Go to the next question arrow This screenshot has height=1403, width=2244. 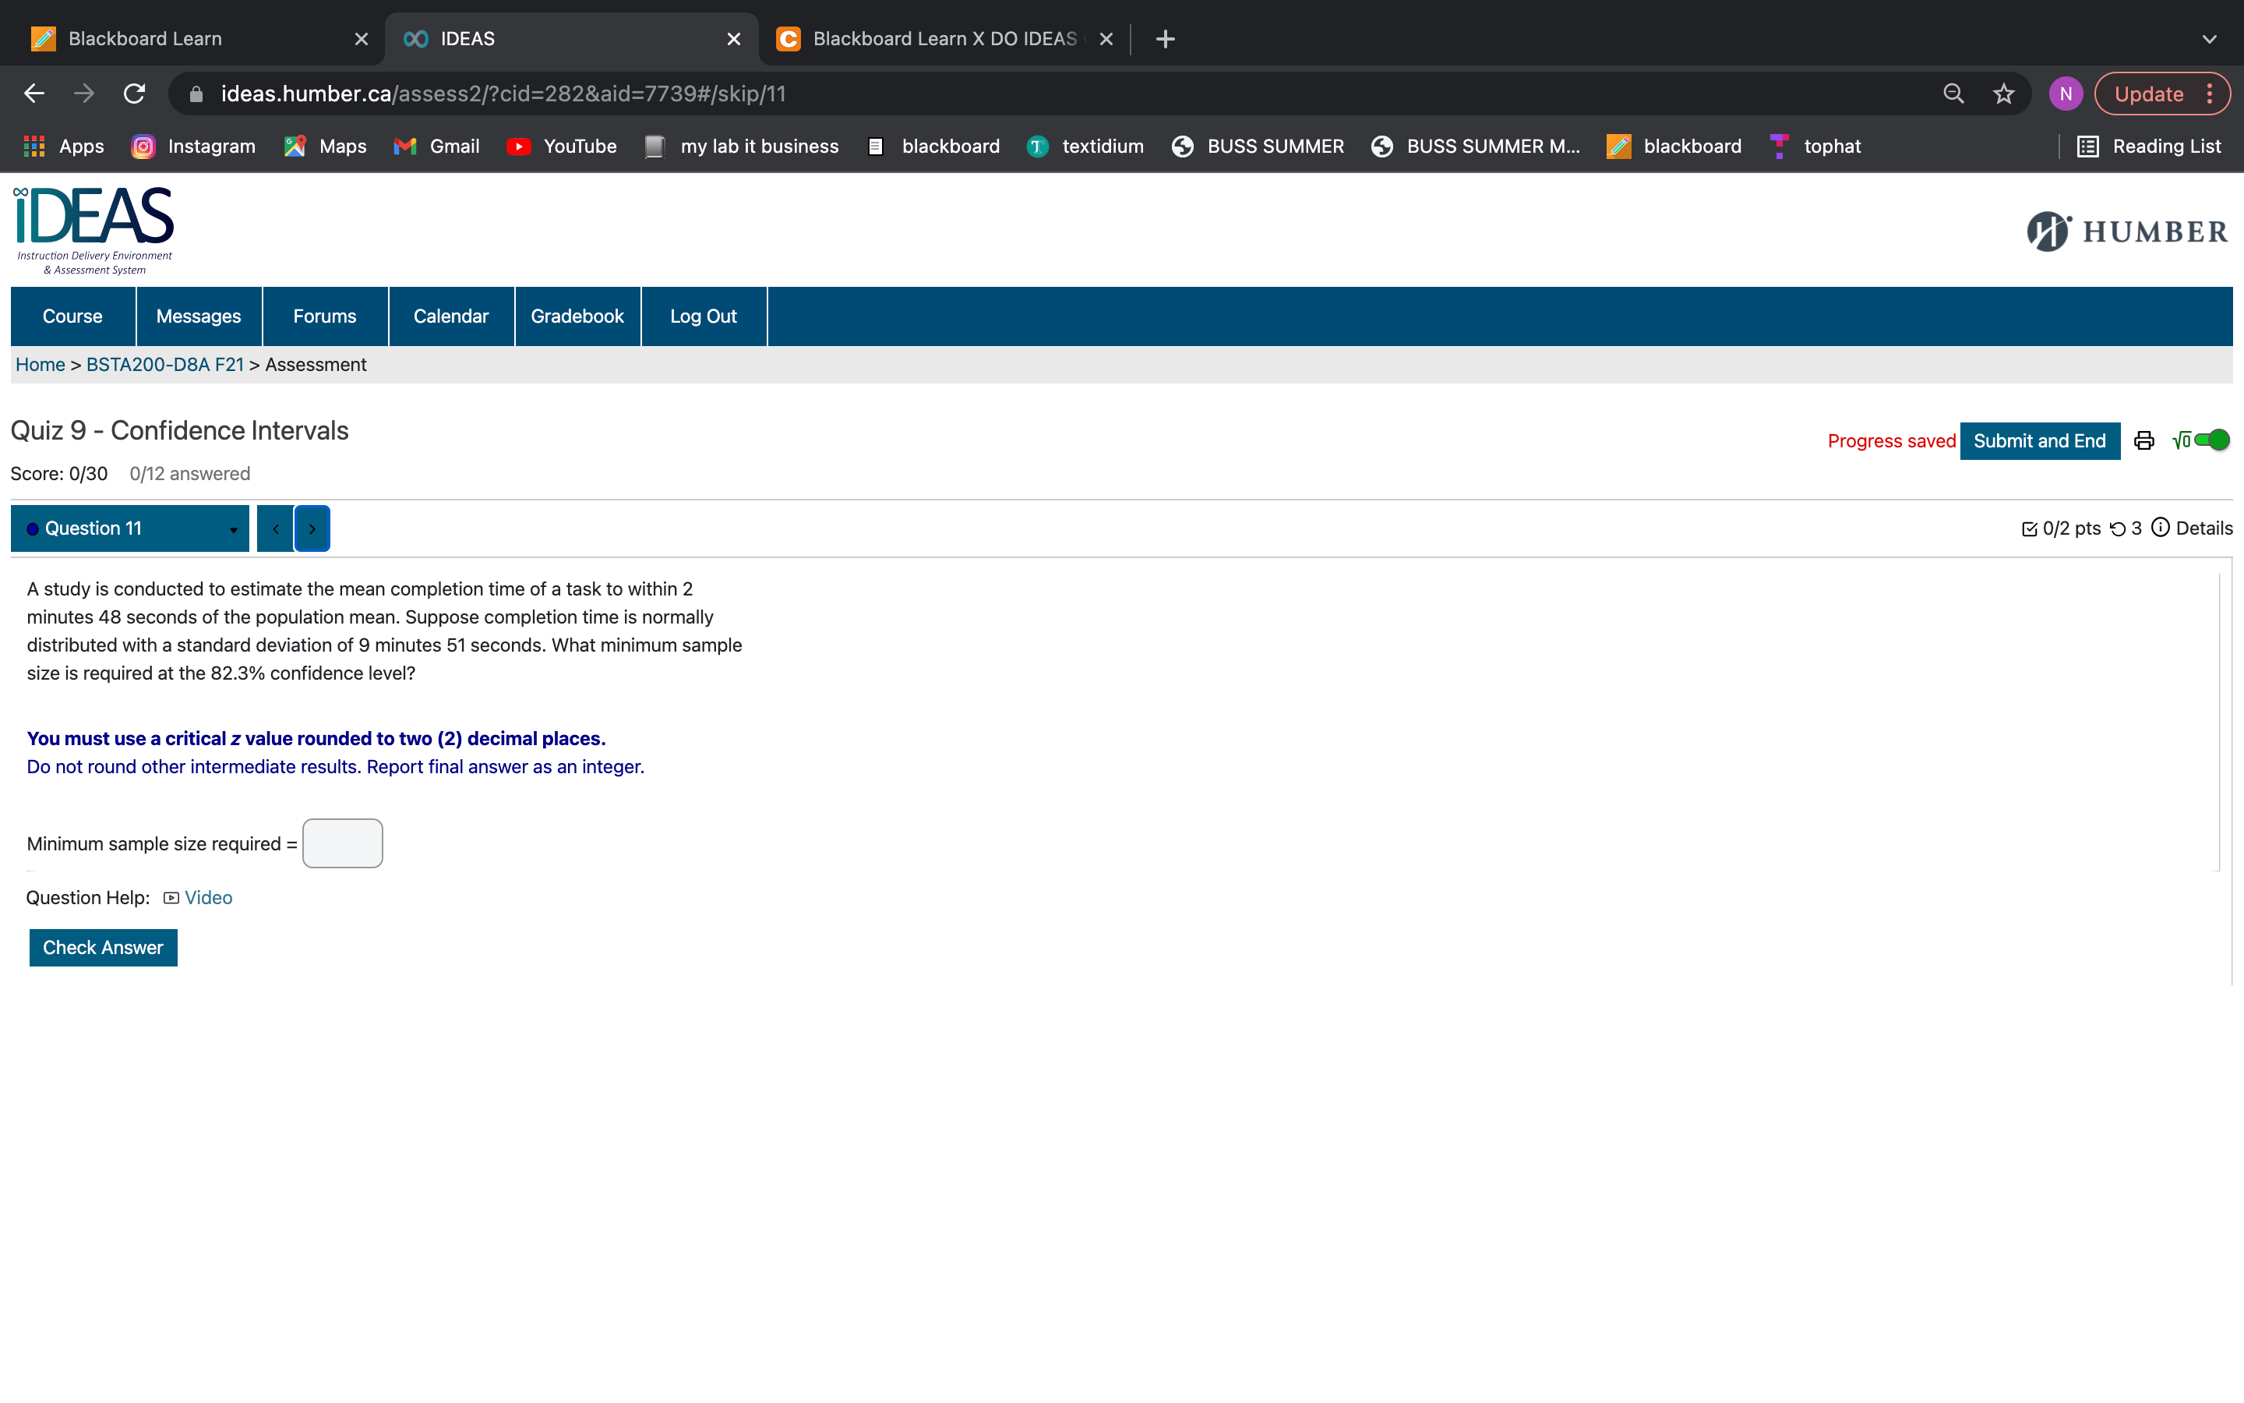coord(312,529)
